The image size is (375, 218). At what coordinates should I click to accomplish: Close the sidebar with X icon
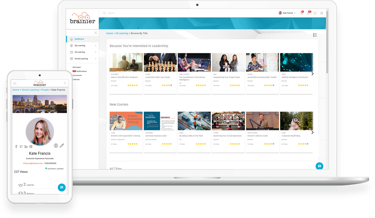(95, 33)
